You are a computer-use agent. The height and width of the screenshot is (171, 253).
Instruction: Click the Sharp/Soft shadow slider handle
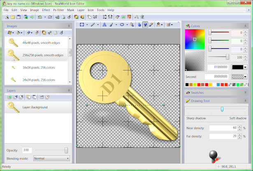coord(222,109)
